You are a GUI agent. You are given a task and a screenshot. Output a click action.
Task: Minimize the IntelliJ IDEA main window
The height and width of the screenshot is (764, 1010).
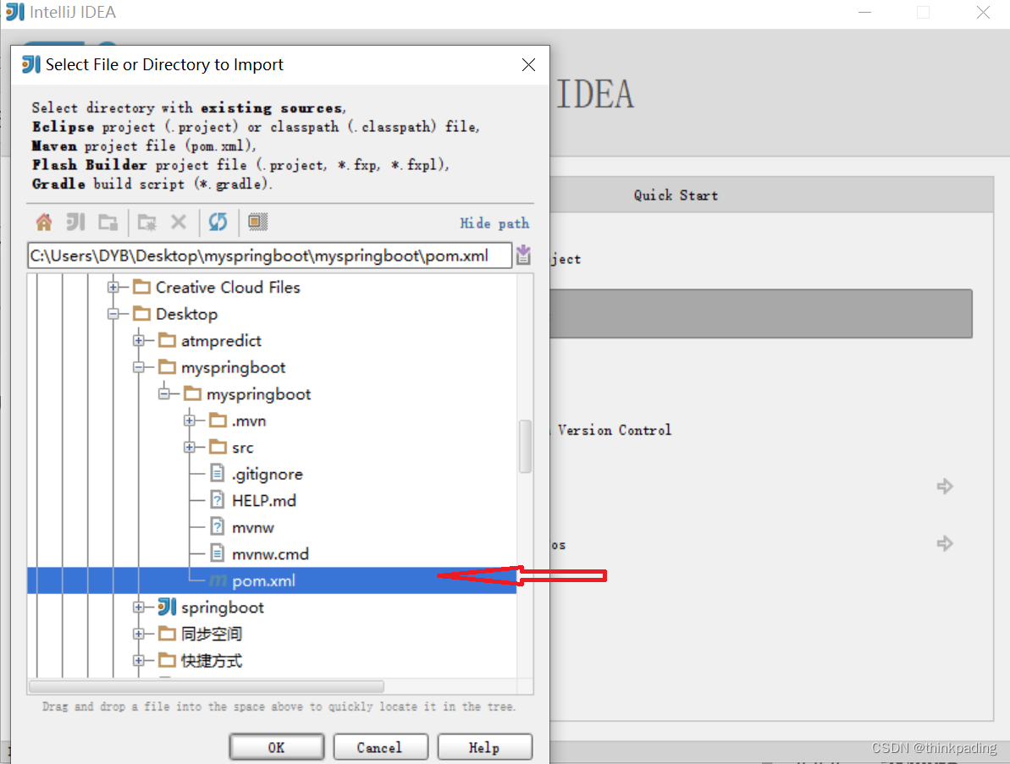(865, 12)
